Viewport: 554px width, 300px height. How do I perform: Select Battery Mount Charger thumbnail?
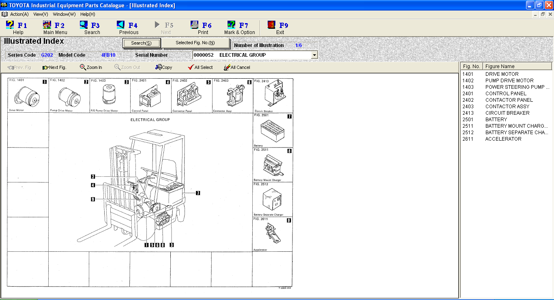click(273, 165)
